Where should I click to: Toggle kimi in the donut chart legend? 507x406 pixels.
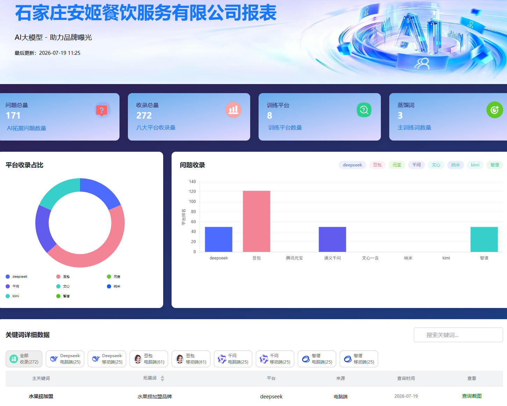click(x=12, y=296)
